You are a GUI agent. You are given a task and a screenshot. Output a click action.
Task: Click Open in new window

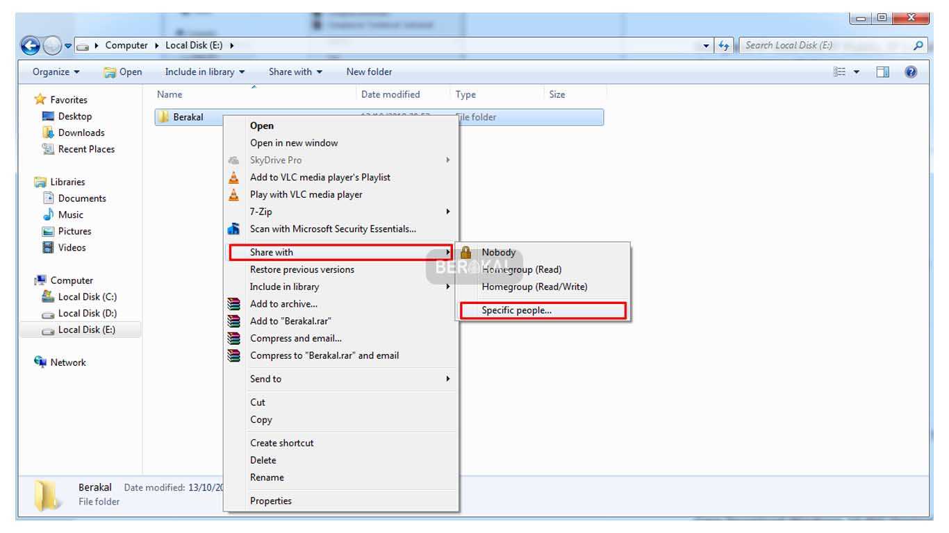coord(341,143)
